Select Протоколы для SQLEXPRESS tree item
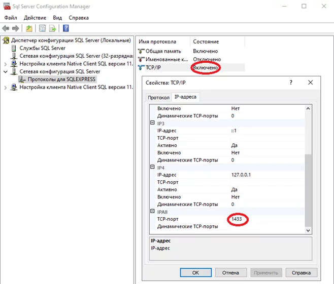Viewport: 334px width, 284px height. pos(61,79)
